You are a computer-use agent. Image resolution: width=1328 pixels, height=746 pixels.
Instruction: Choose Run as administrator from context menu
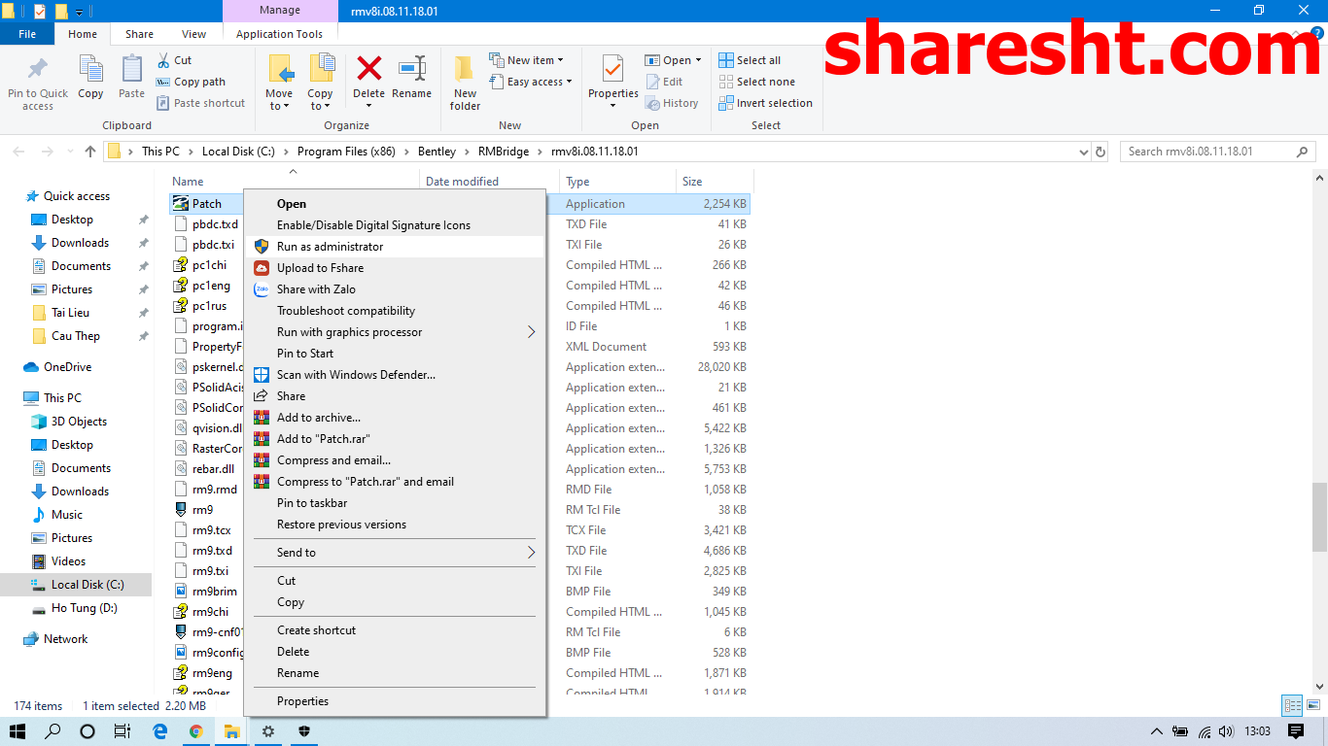394,247
